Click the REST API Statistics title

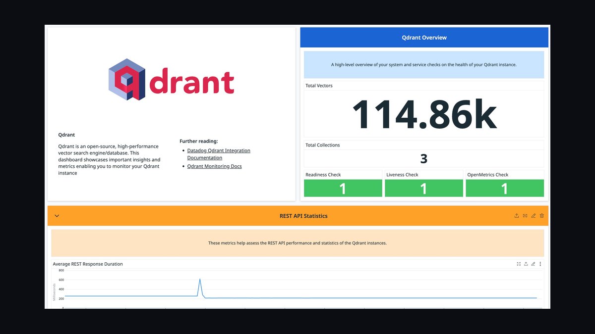[303, 216]
